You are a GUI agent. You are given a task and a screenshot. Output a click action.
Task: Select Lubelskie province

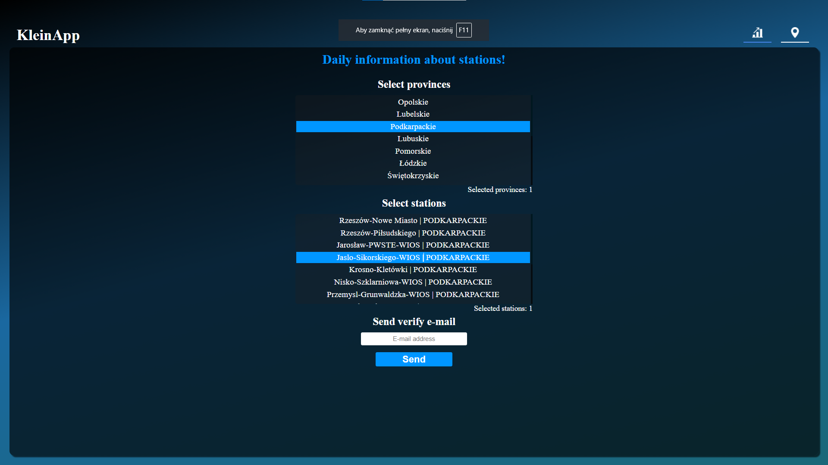[x=413, y=114]
